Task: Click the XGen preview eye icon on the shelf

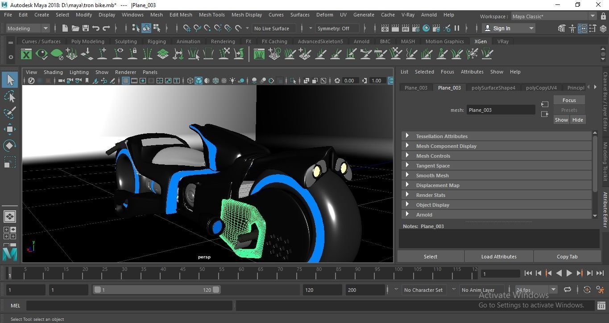Action: point(41,54)
